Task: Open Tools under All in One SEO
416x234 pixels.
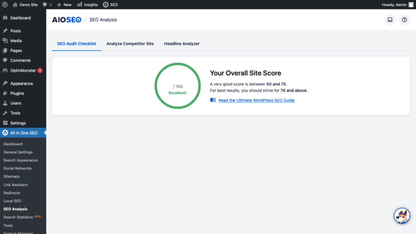Action: click(8, 225)
